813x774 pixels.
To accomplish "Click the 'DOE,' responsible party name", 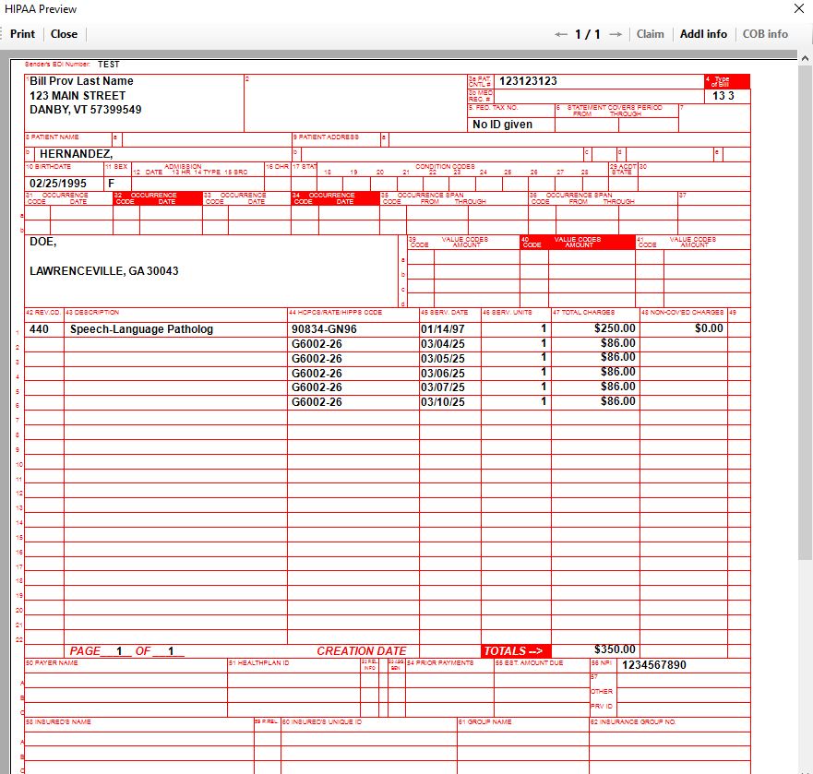I will pyautogui.click(x=43, y=242).
